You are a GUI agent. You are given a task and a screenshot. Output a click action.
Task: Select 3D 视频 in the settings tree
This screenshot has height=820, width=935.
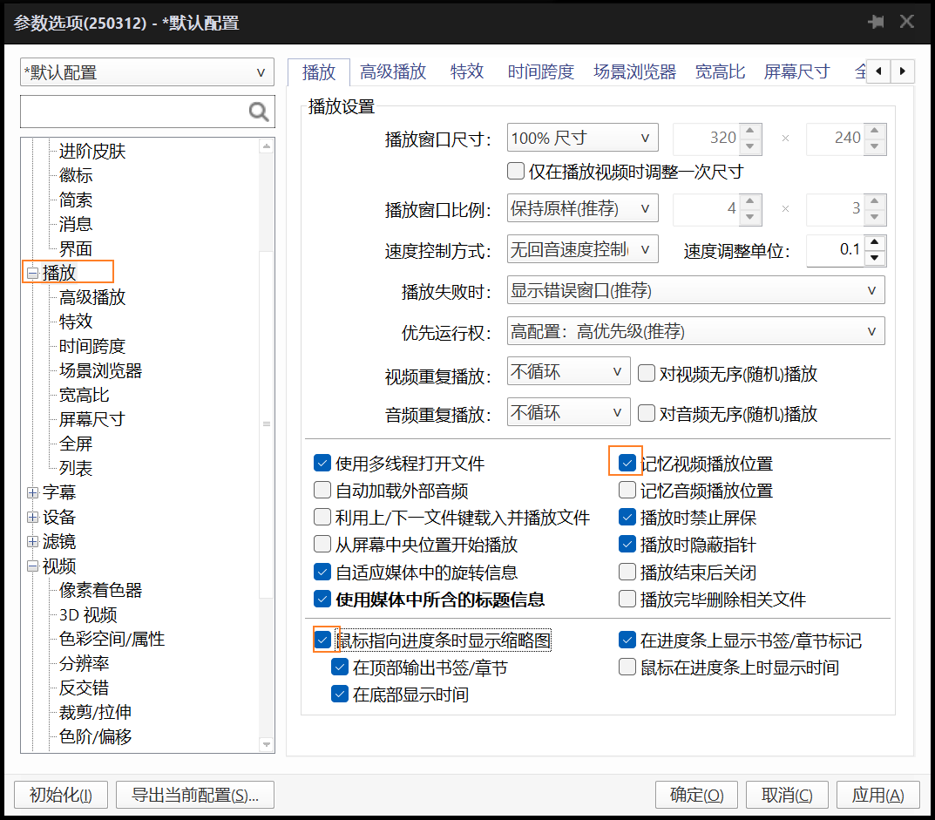tap(88, 615)
